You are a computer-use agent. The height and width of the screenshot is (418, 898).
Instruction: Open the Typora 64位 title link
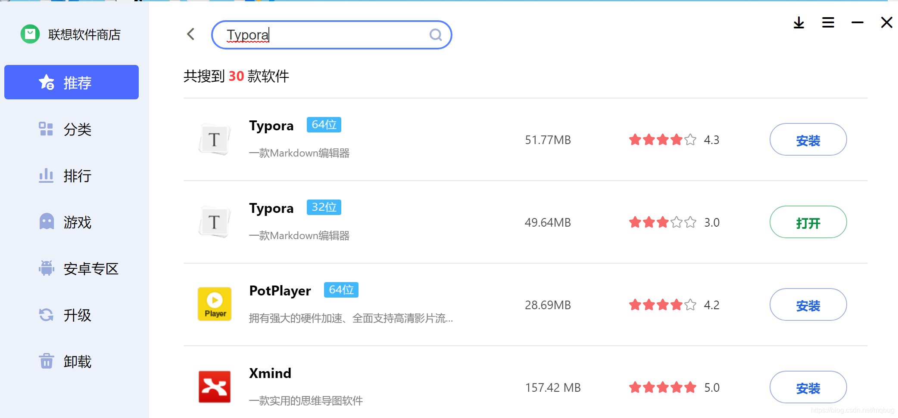coord(271,126)
